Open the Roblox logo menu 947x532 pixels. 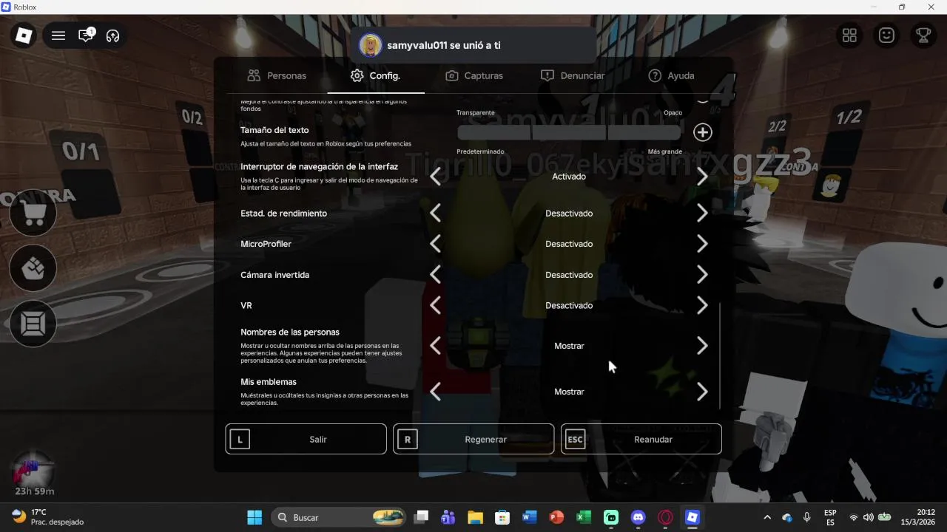coord(24,35)
